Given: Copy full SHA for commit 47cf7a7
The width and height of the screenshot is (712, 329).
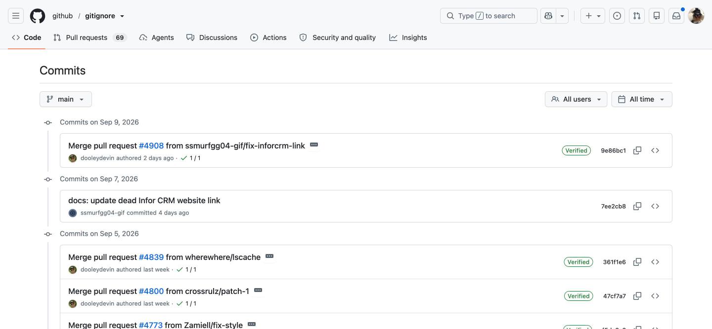Looking at the screenshot, I should (637, 296).
